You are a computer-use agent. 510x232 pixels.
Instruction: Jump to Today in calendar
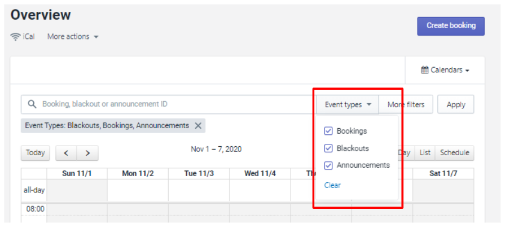[35, 153]
